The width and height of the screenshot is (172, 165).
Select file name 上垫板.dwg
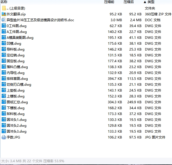[16, 90]
